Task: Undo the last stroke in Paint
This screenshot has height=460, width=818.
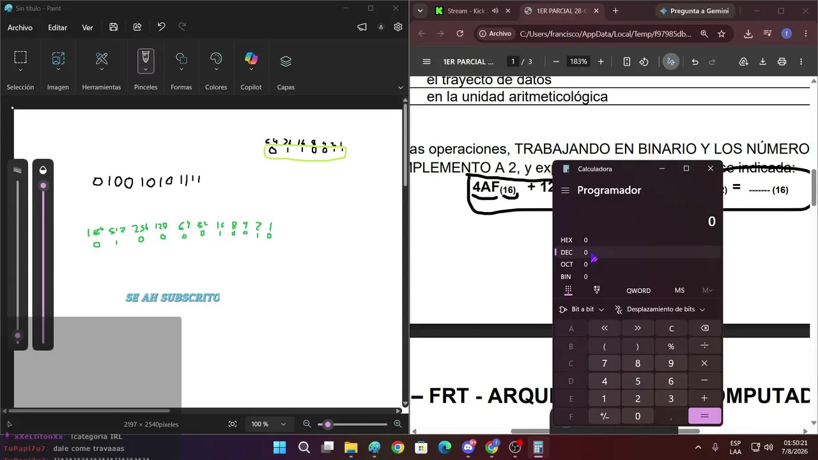Action: pos(161,27)
